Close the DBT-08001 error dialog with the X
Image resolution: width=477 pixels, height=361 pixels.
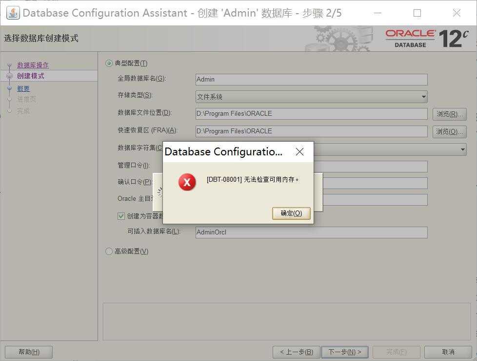pyautogui.click(x=299, y=152)
